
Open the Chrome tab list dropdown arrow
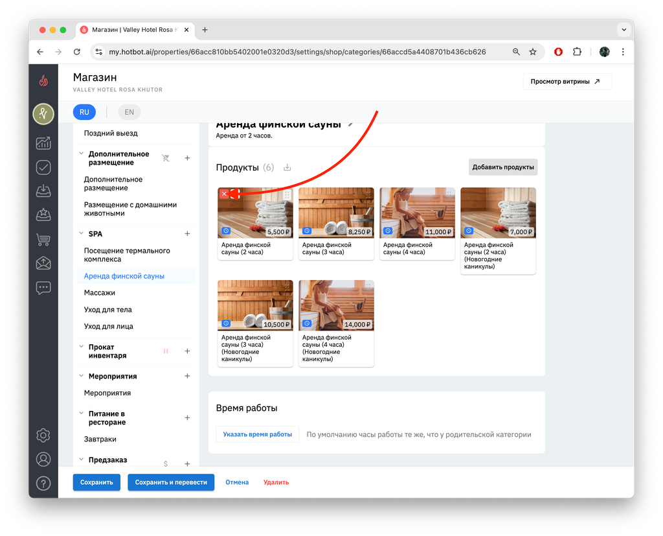[624, 30]
